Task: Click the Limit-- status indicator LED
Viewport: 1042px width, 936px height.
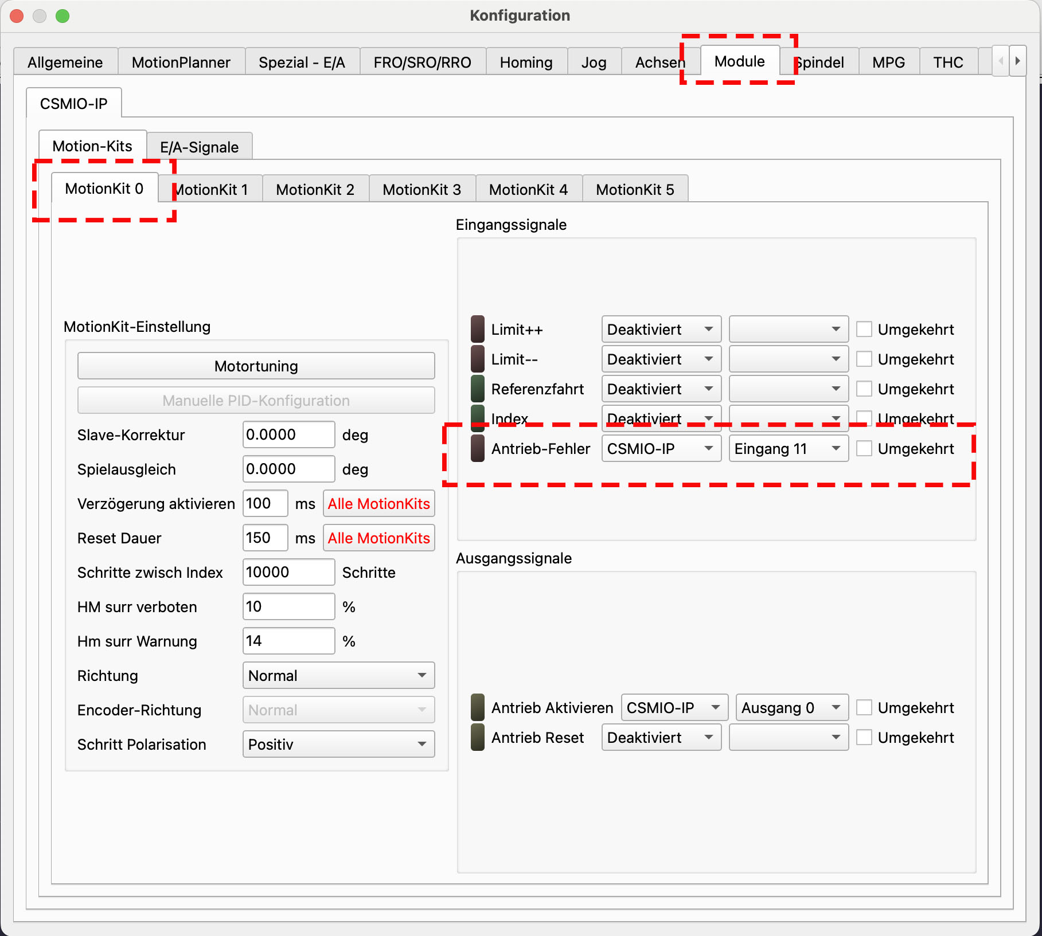Action: pos(477,359)
